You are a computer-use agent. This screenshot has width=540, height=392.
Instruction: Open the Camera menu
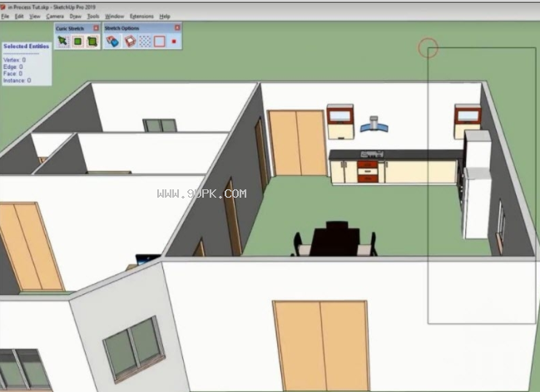point(55,16)
